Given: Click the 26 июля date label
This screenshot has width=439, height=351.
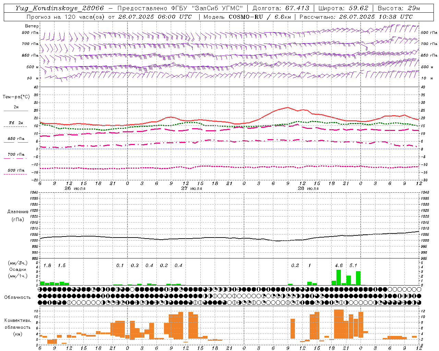Looking at the screenshot, I should point(75,189).
